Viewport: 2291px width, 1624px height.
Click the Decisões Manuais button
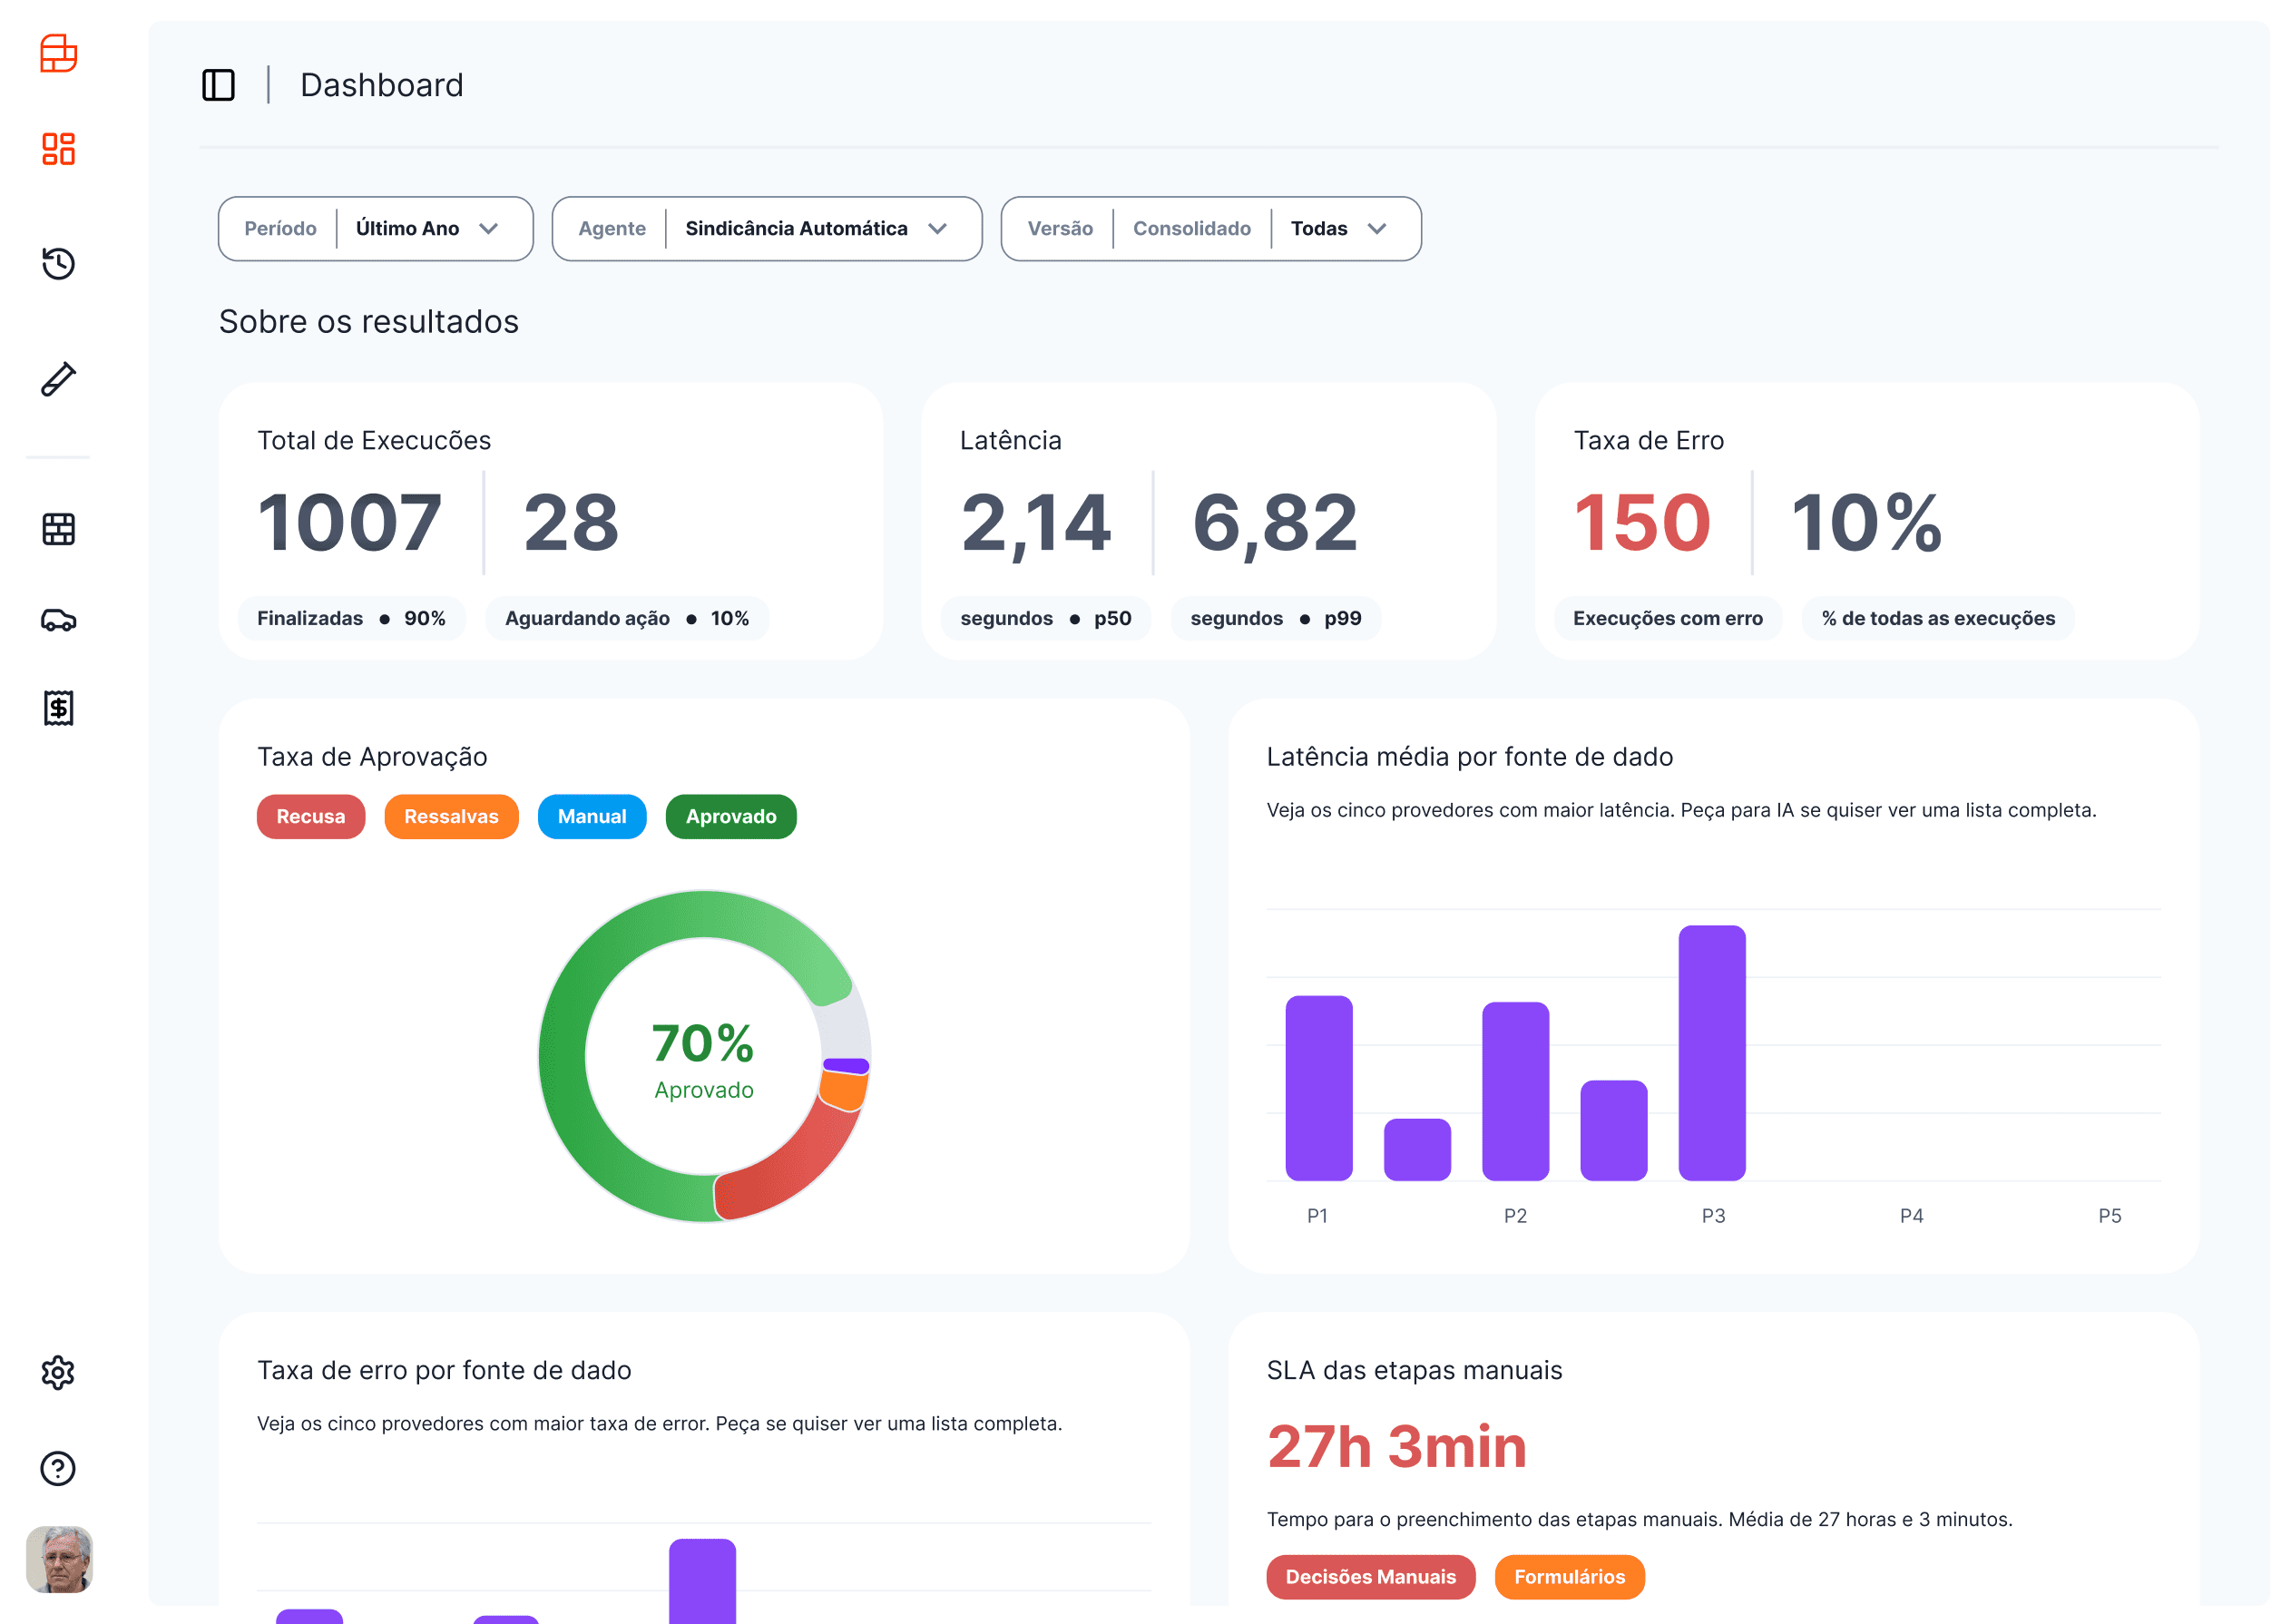coord(1369,1577)
